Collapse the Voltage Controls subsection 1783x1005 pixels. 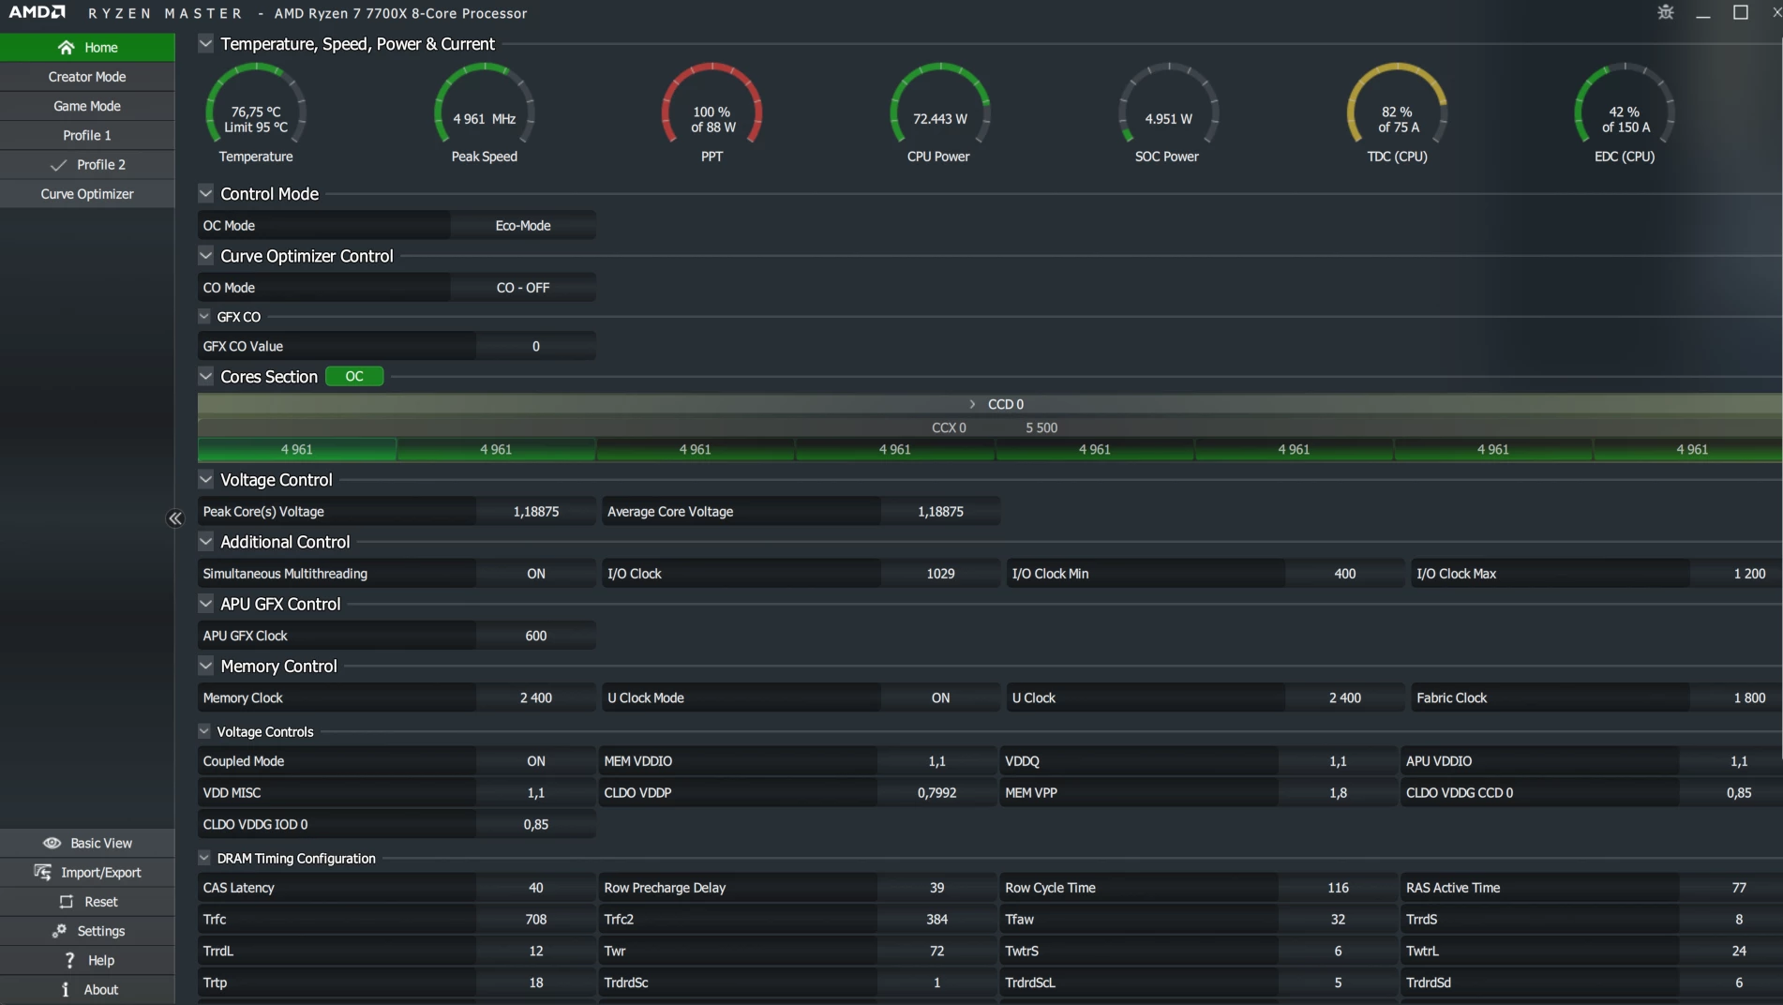tap(204, 731)
